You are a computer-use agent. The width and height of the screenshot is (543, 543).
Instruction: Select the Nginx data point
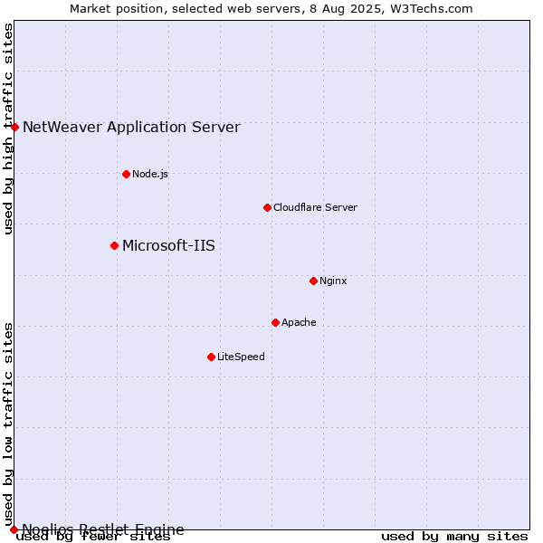pyautogui.click(x=314, y=281)
